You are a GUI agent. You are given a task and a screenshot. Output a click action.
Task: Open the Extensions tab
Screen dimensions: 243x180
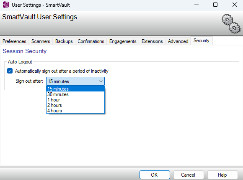(x=152, y=41)
